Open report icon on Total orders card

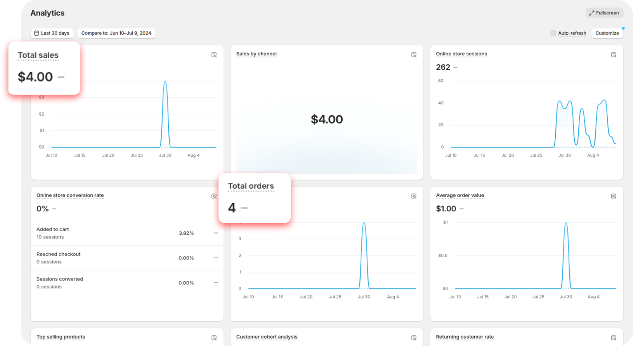click(414, 196)
